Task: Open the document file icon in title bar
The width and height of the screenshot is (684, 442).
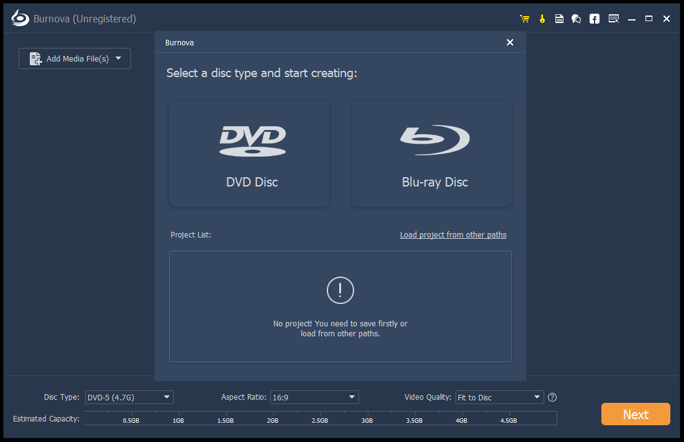Action: pyautogui.click(x=559, y=19)
